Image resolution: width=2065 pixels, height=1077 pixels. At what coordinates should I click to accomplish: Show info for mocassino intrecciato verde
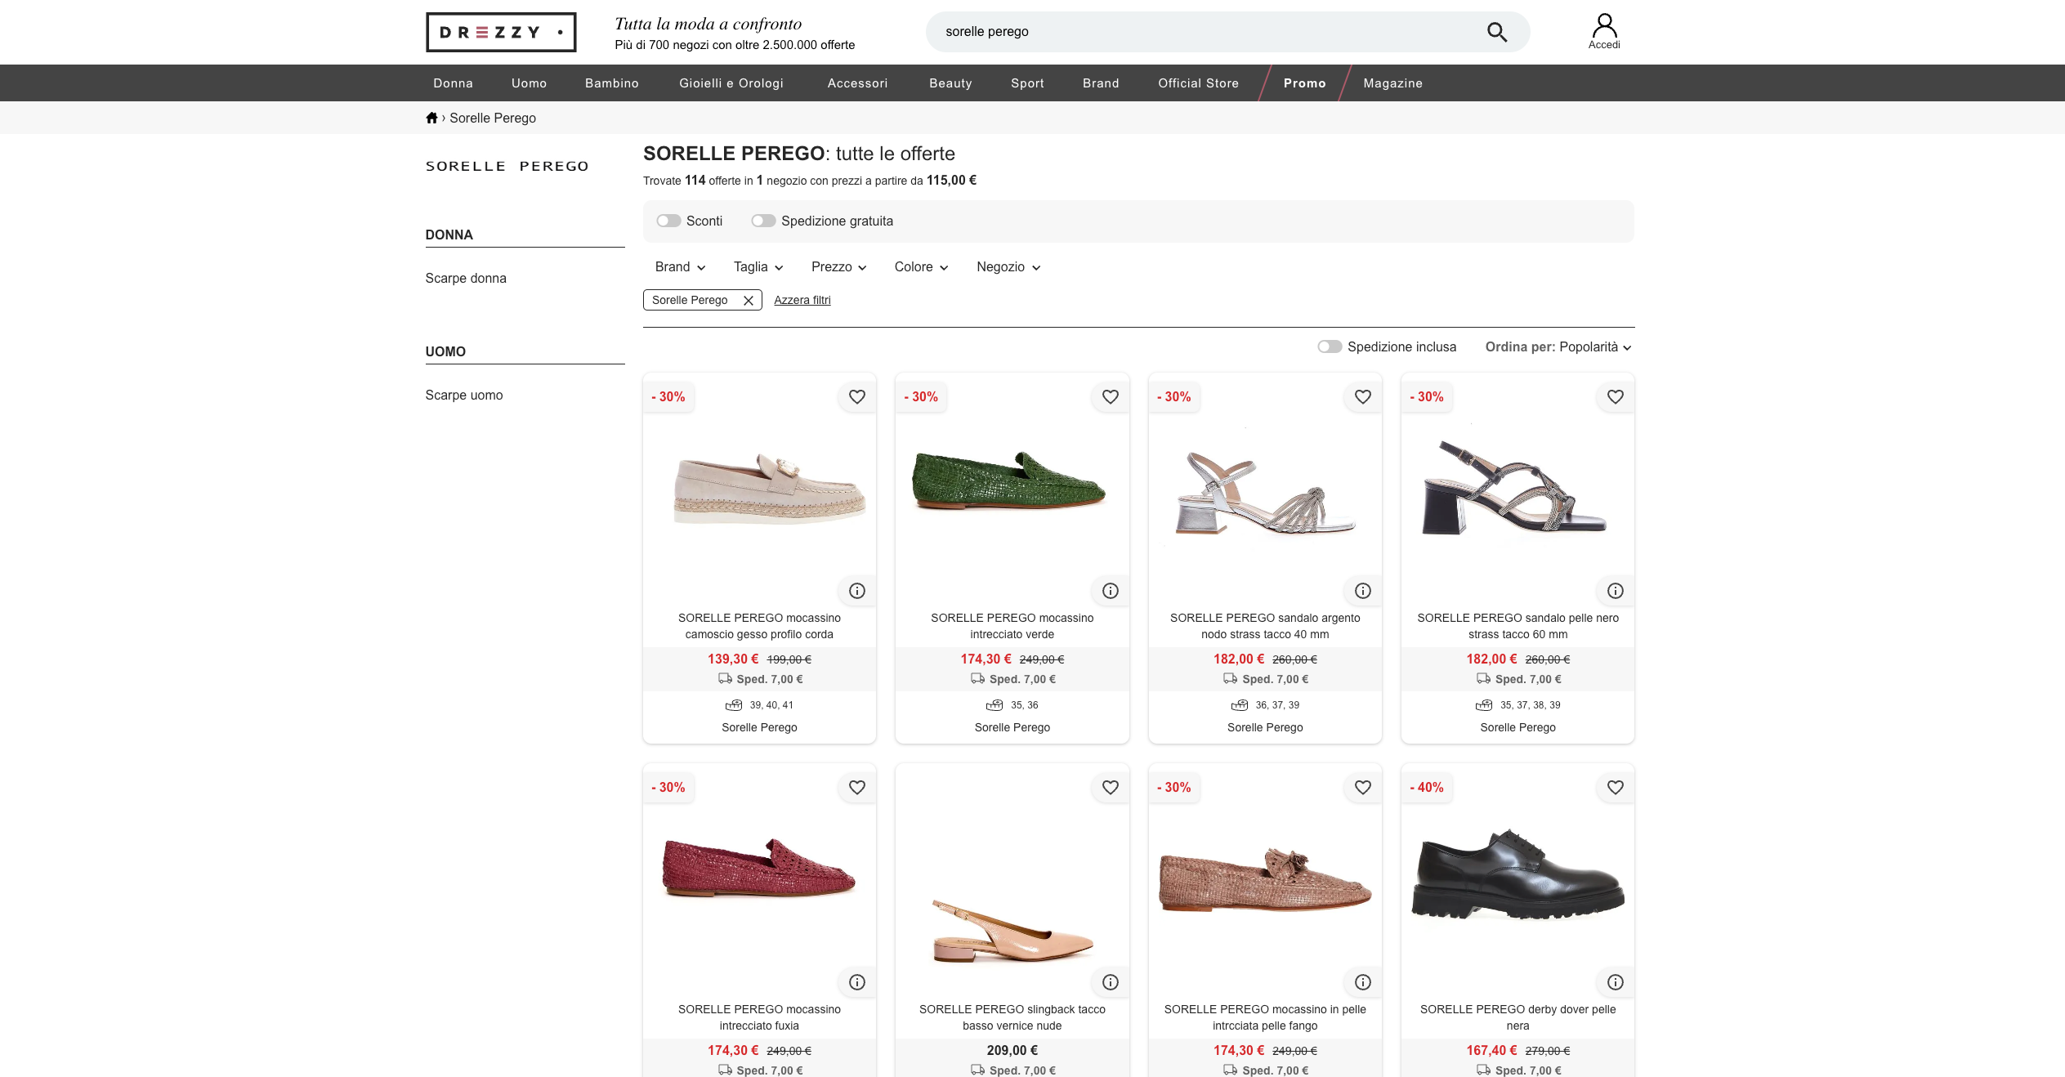tap(1110, 591)
